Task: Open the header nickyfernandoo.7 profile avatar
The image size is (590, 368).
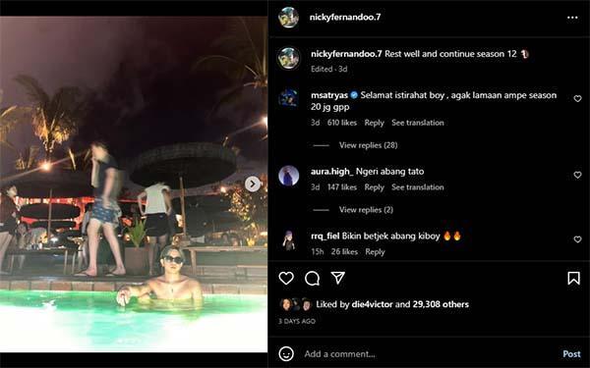Action: pyautogui.click(x=288, y=18)
